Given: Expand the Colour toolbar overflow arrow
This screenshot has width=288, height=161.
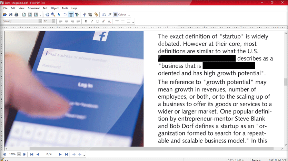Looking at the screenshot, I should [129, 15].
